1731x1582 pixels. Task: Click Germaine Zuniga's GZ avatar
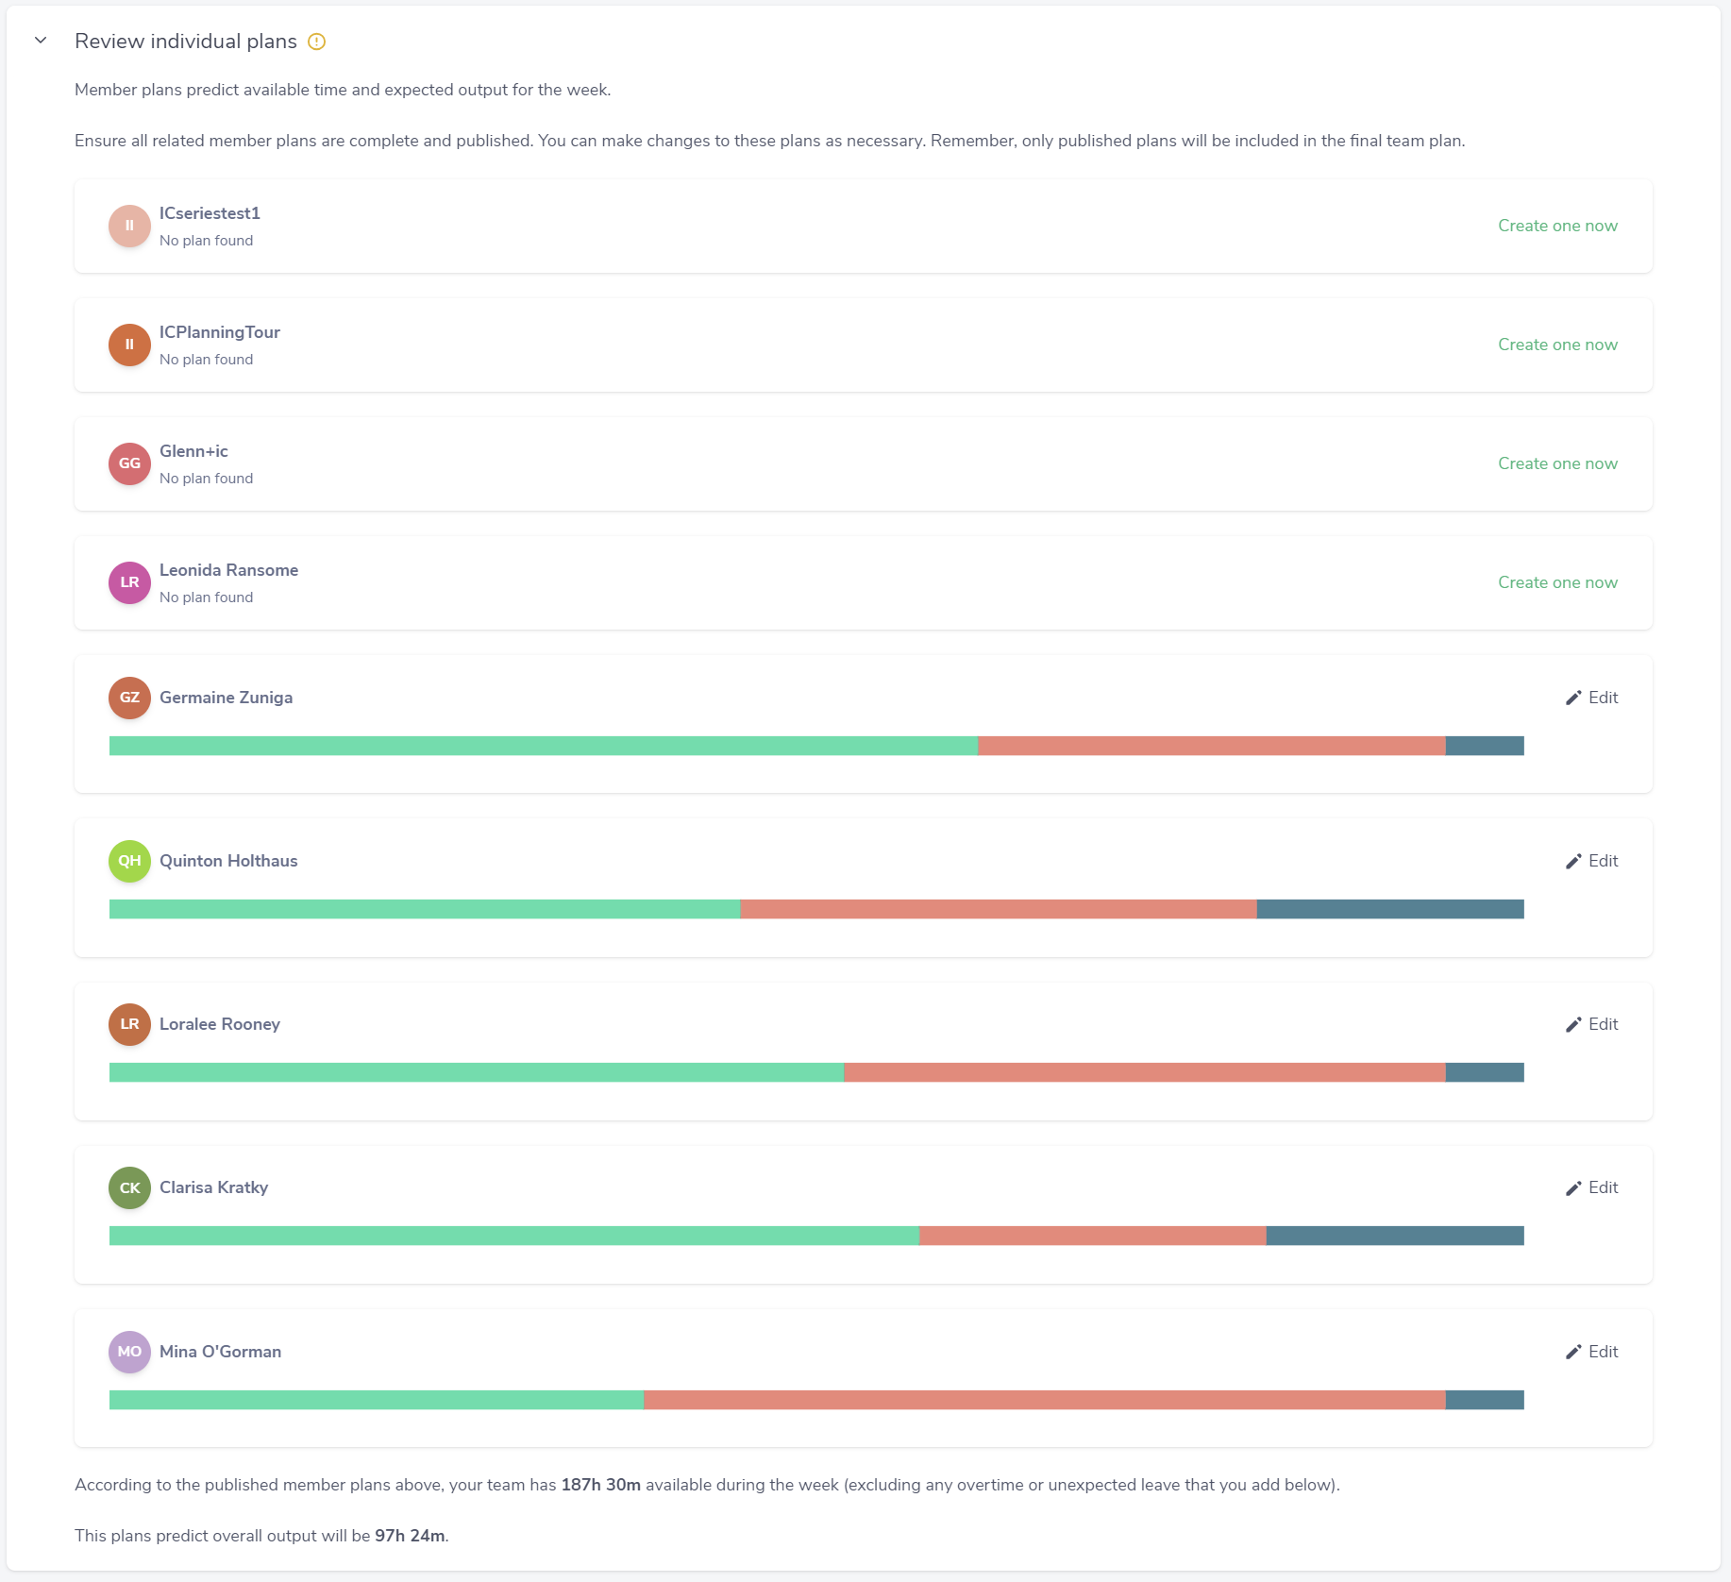pyautogui.click(x=129, y=698)
